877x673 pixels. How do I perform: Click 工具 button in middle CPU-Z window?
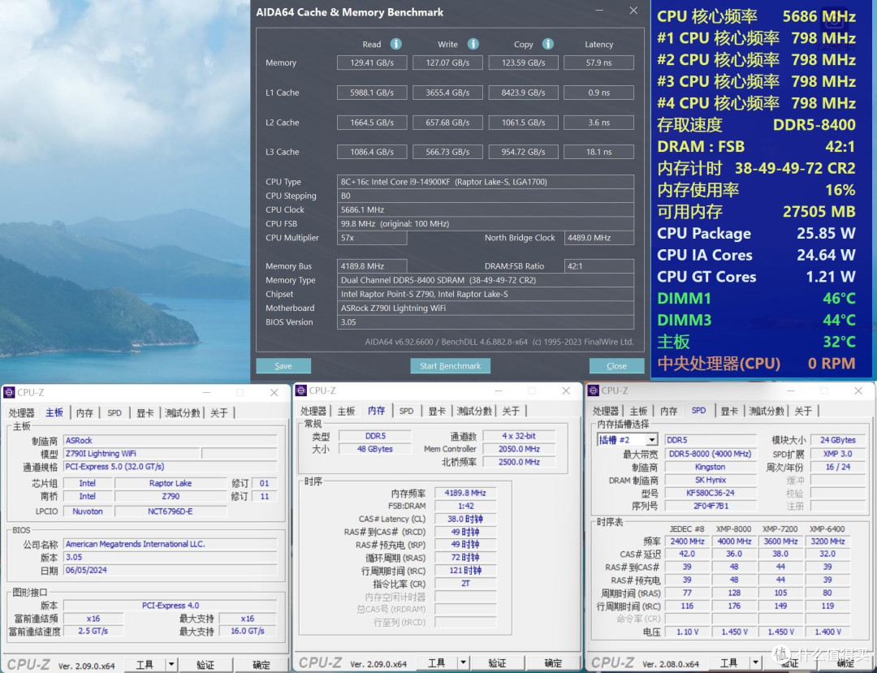coord(436,663)
